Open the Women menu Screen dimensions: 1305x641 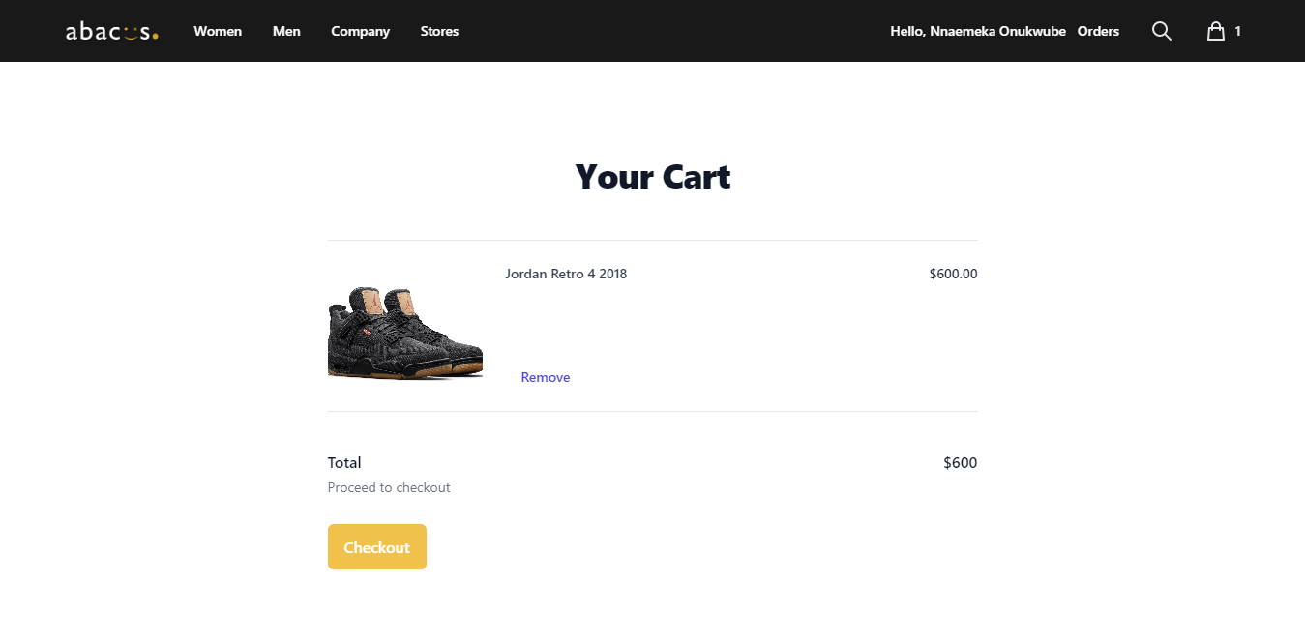(x=218, y=31)
